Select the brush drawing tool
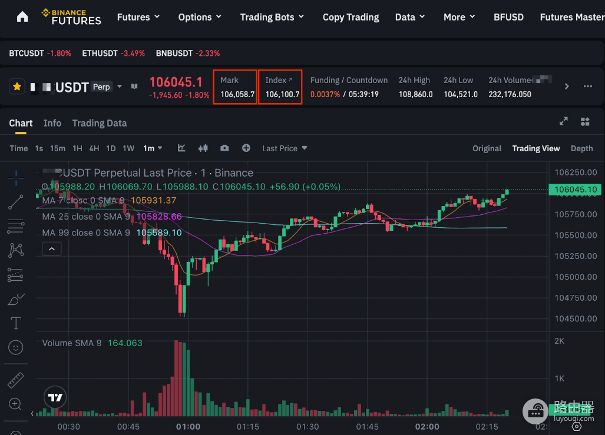The image size is (605, 435). (16, 299)
